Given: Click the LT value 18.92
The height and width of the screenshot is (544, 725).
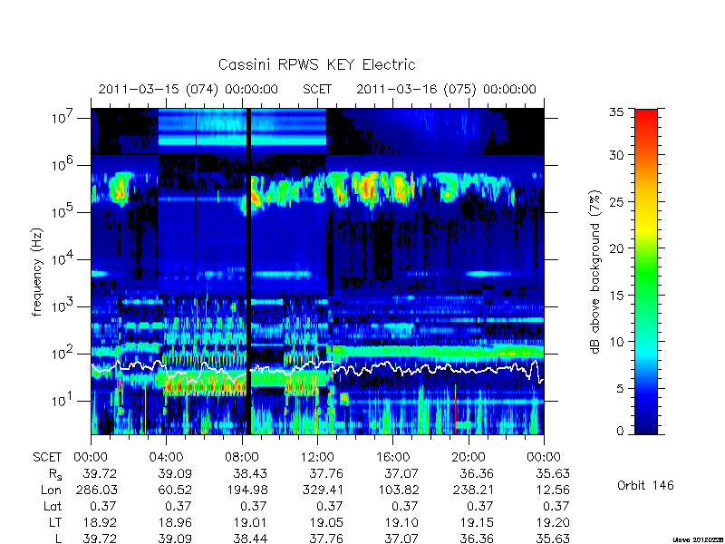Looking at the screenshot, I should [x=100, y=522].
